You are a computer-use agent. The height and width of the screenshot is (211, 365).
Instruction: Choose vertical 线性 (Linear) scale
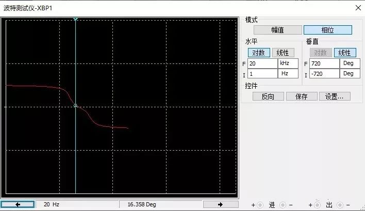coord(345,53)
